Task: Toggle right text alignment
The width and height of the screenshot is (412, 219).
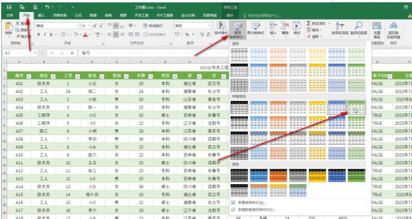Action: click(x=122, y=34)
